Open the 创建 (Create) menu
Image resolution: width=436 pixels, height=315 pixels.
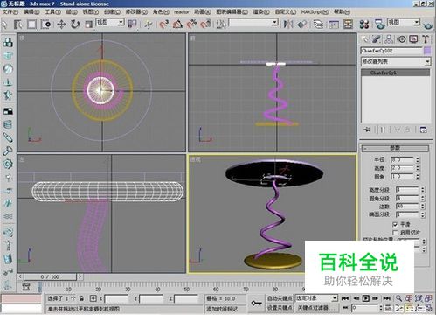[112, 11]
